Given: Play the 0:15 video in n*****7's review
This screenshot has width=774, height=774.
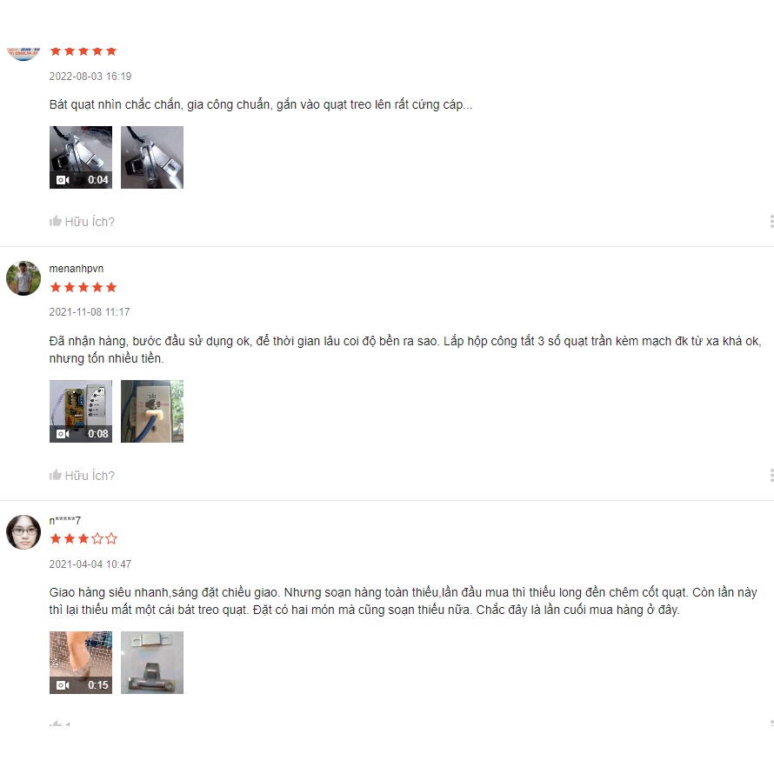Looking at the screenshot, I should [81, 663].
